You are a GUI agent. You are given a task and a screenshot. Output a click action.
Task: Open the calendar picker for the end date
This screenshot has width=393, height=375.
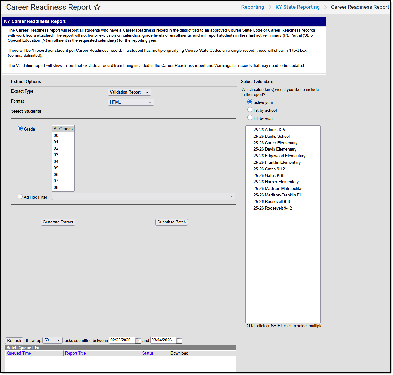(179, 340)
